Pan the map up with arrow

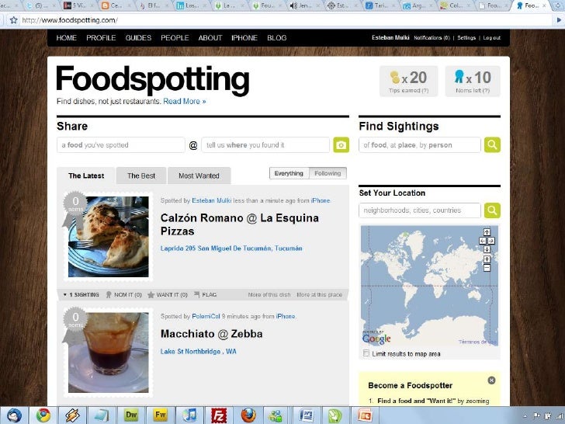point(487,232)
